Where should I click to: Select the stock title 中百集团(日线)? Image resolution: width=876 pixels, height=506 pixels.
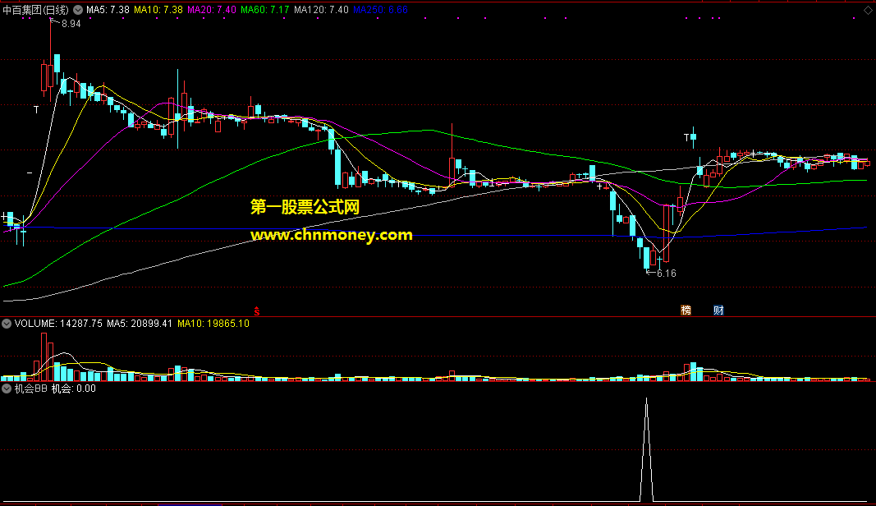[36, 10]
